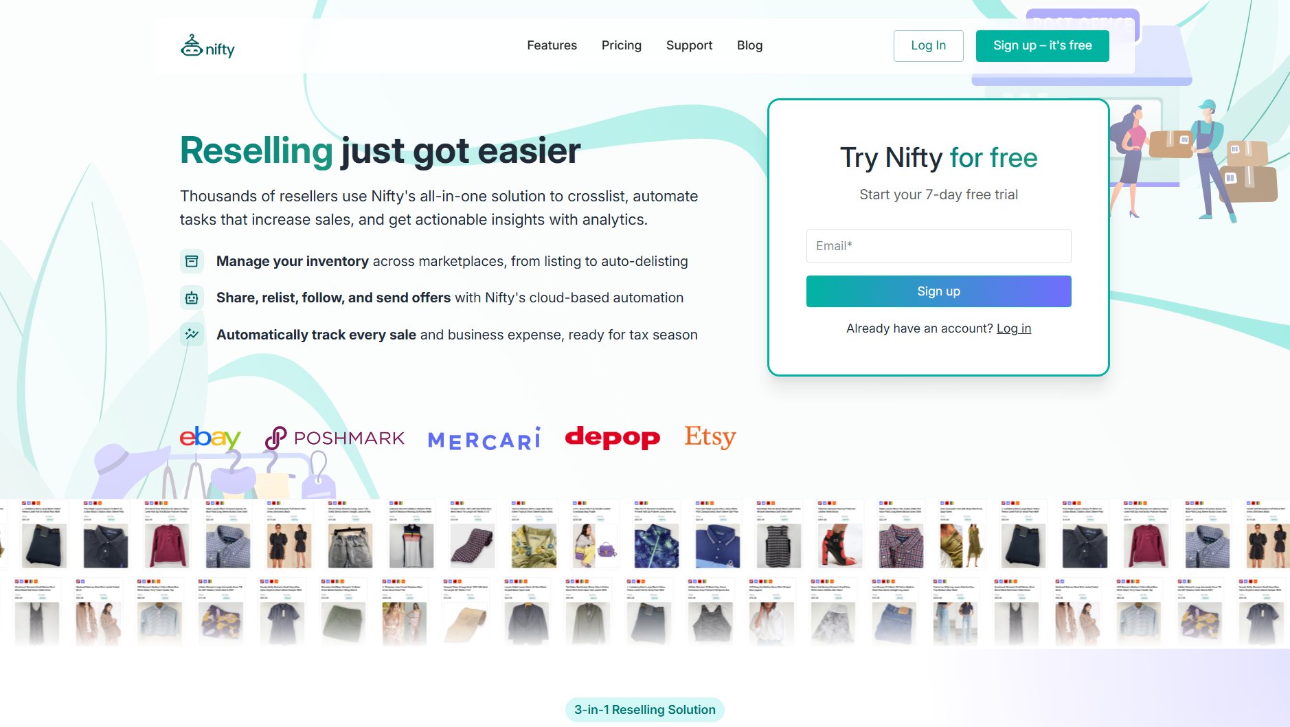Image resolution: width=1290 pixels, height=727 pixels.
Task: Click the Mercari logo
Action: click(x=484, y=439)
